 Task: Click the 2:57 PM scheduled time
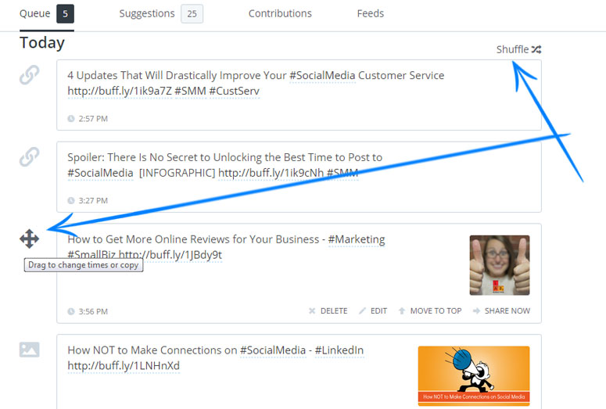(x=93, y=119)
